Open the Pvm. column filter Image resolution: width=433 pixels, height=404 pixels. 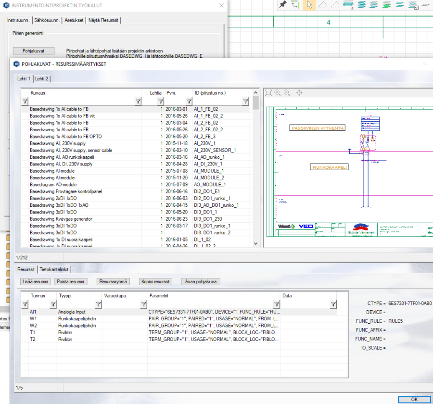[x=189, y=101]
